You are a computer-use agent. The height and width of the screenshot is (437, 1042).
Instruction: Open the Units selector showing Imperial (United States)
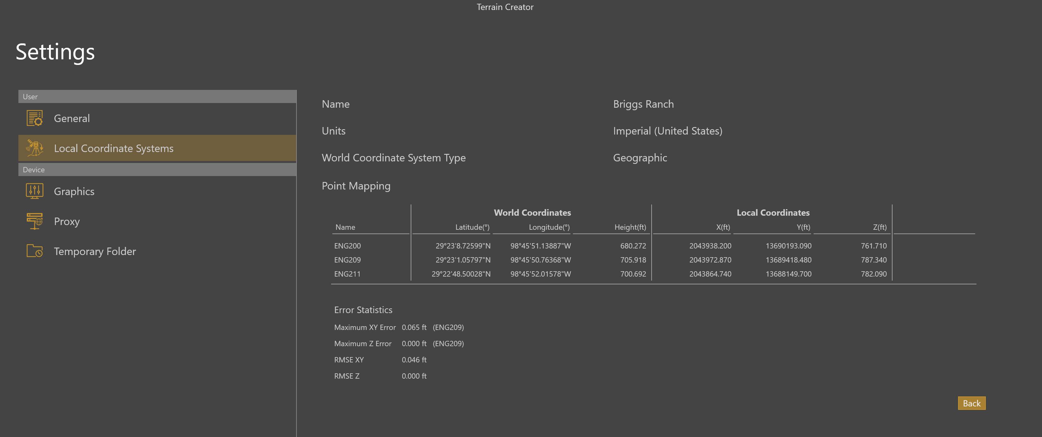coord(668,131)
